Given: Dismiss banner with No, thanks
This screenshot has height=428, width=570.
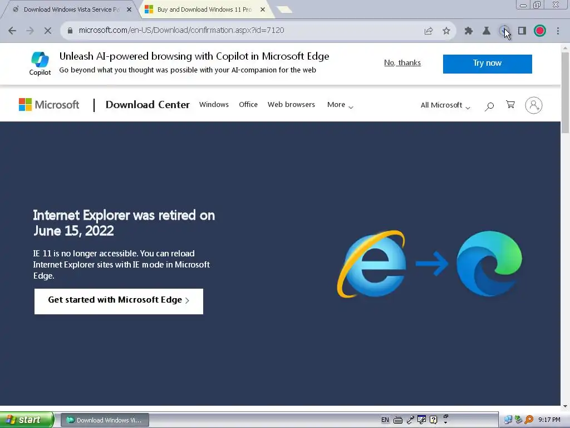Looking at the screenshot, I should point(402,62).
